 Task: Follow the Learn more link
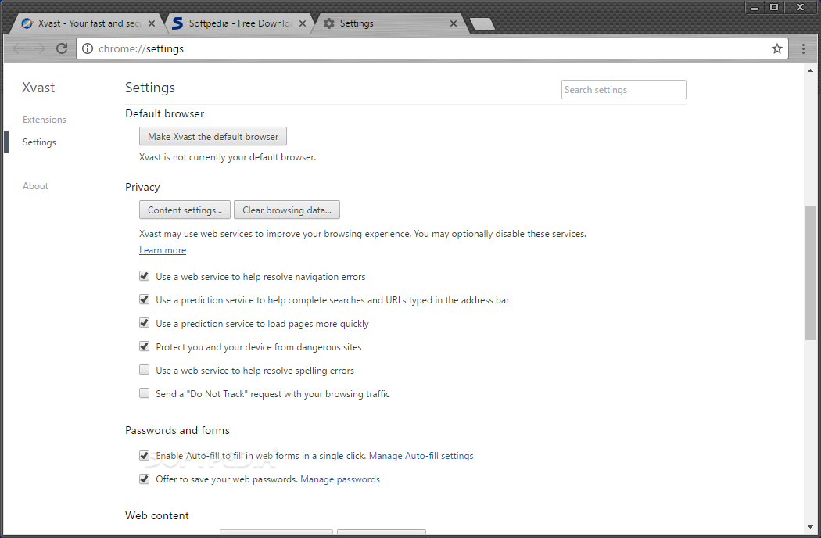(163, 250)
